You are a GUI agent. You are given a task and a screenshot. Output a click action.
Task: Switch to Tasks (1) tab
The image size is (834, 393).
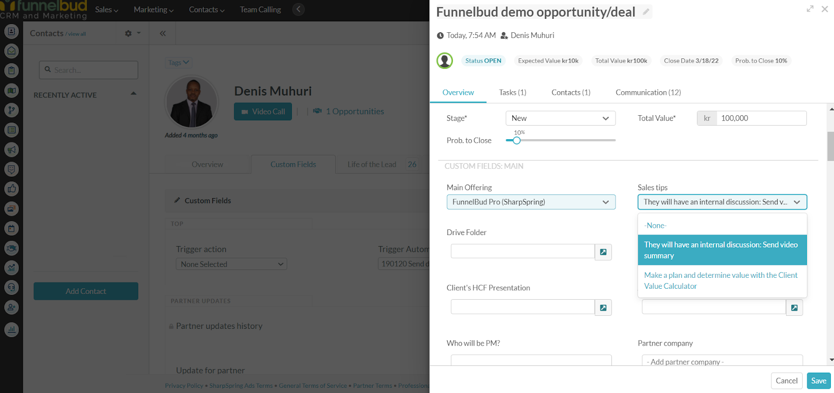512,92
